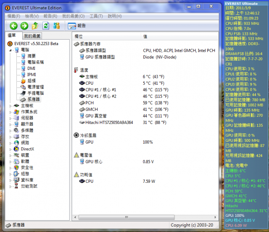The height and width of the screenshot is (232, 269).
Task: Click the 伺服器 server icon
Action: coord(16,118)
